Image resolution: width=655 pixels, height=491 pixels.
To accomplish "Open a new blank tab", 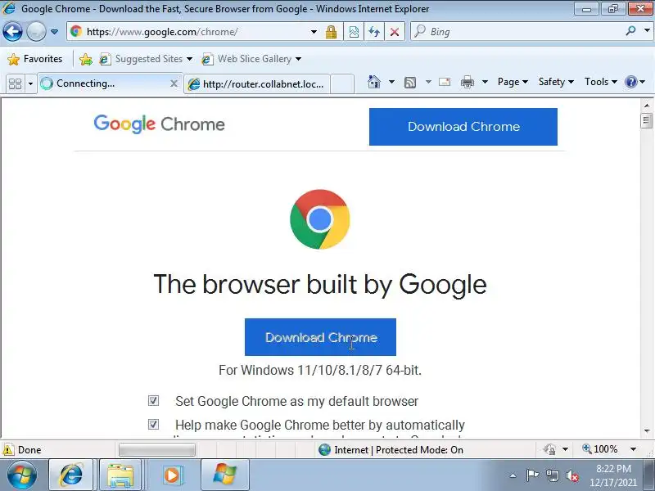I will click(x=342, y=84).
